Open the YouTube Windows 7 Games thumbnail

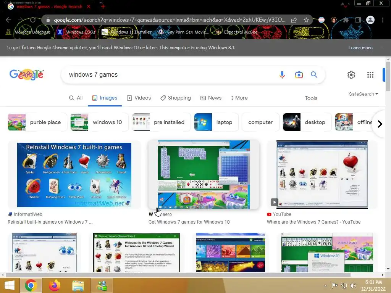tap(322, 174)
